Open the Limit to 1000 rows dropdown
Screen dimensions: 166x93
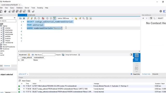(x=65, y=18)
